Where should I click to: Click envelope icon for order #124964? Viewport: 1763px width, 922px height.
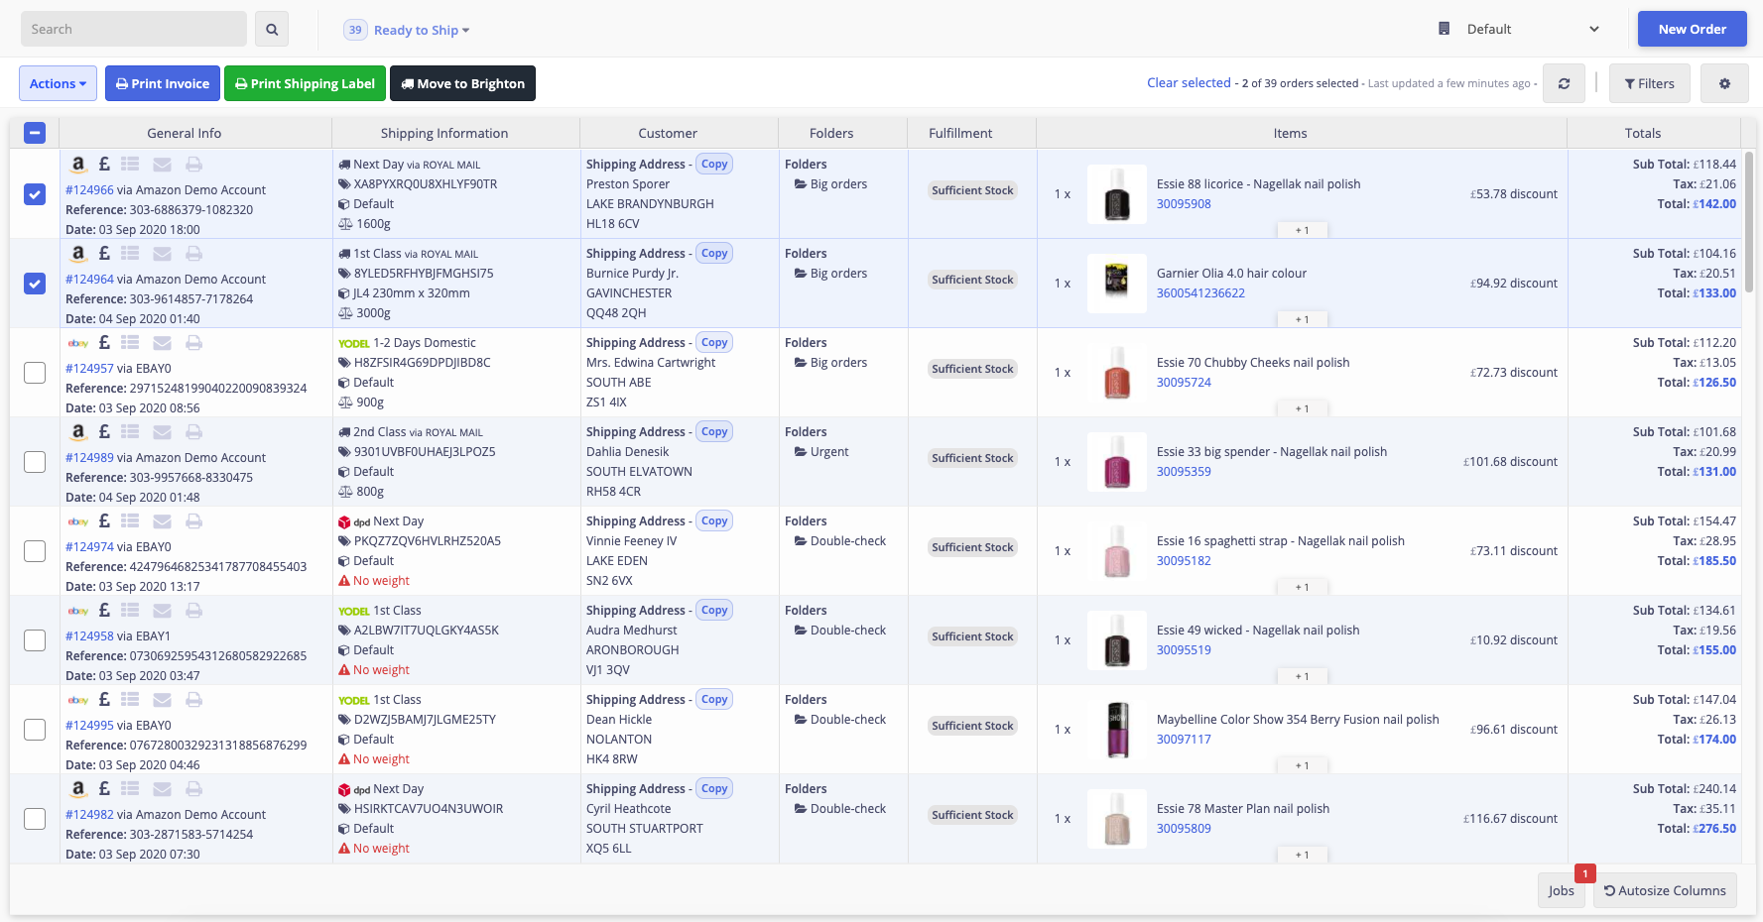[x=163, y=254]
